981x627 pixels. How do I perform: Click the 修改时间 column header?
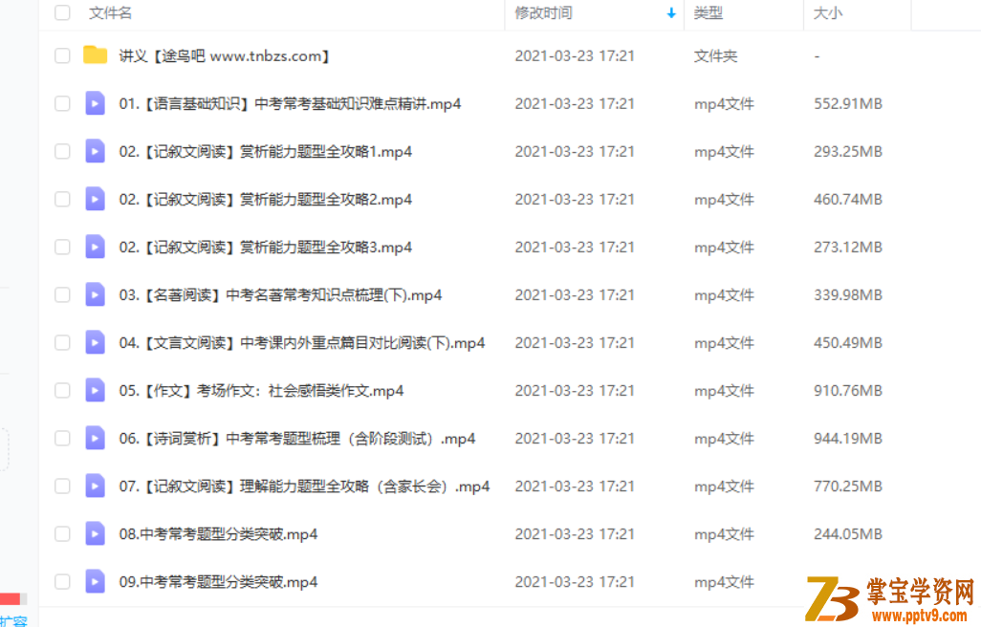point(543,13)
